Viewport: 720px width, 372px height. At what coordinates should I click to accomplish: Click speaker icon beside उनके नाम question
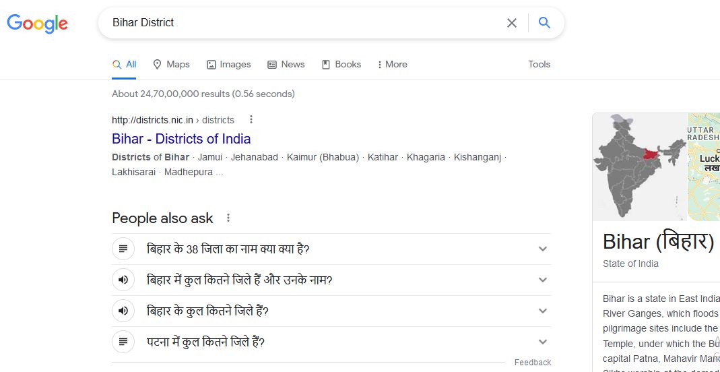pos(123,280)
